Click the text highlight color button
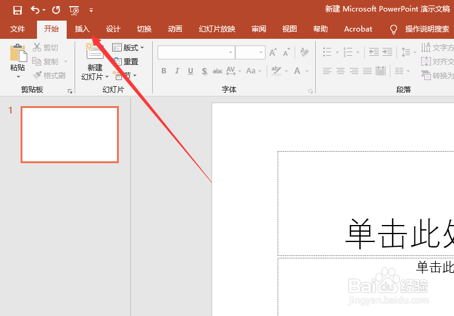The image size is (454, 316). 276,71
